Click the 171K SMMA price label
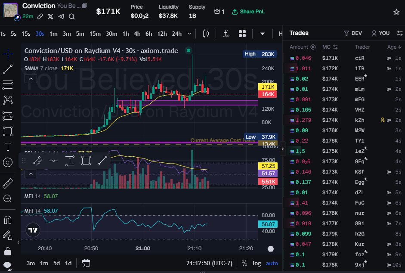Screen dimensions: 405x273 point(268,87)
